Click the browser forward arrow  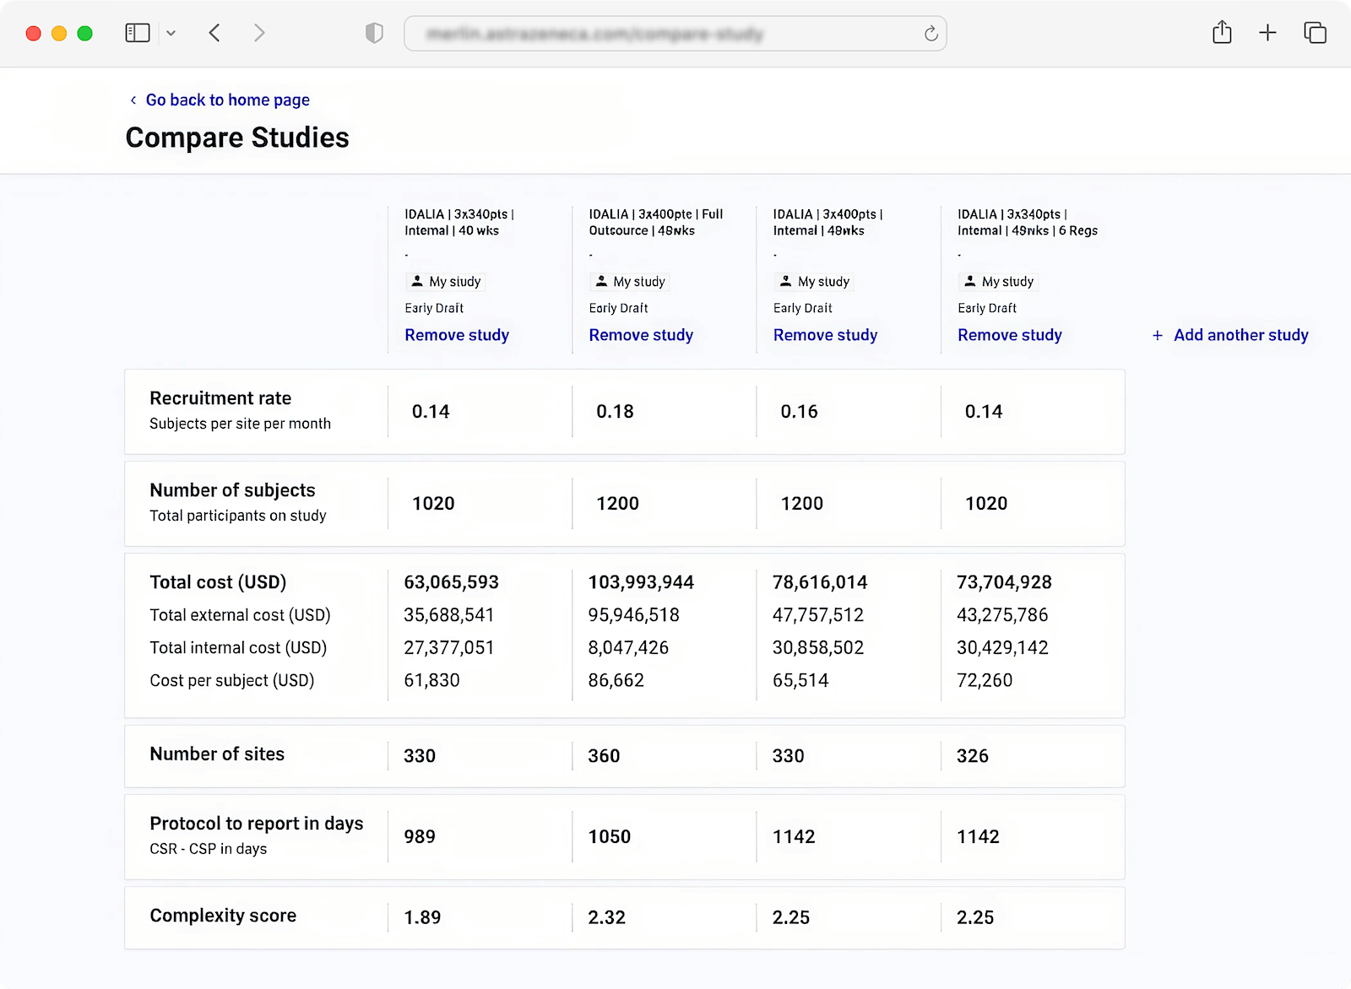click(259, 33)
